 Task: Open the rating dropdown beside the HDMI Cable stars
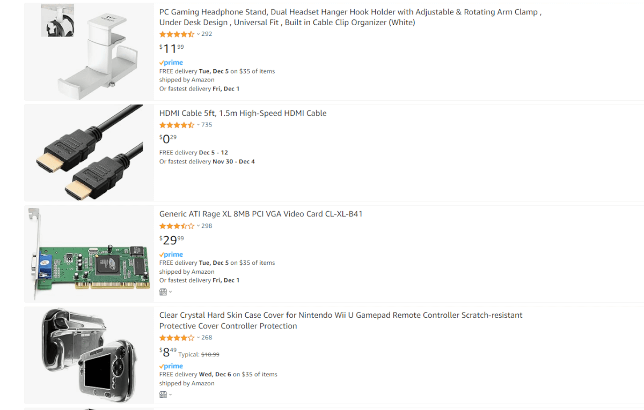198,125
